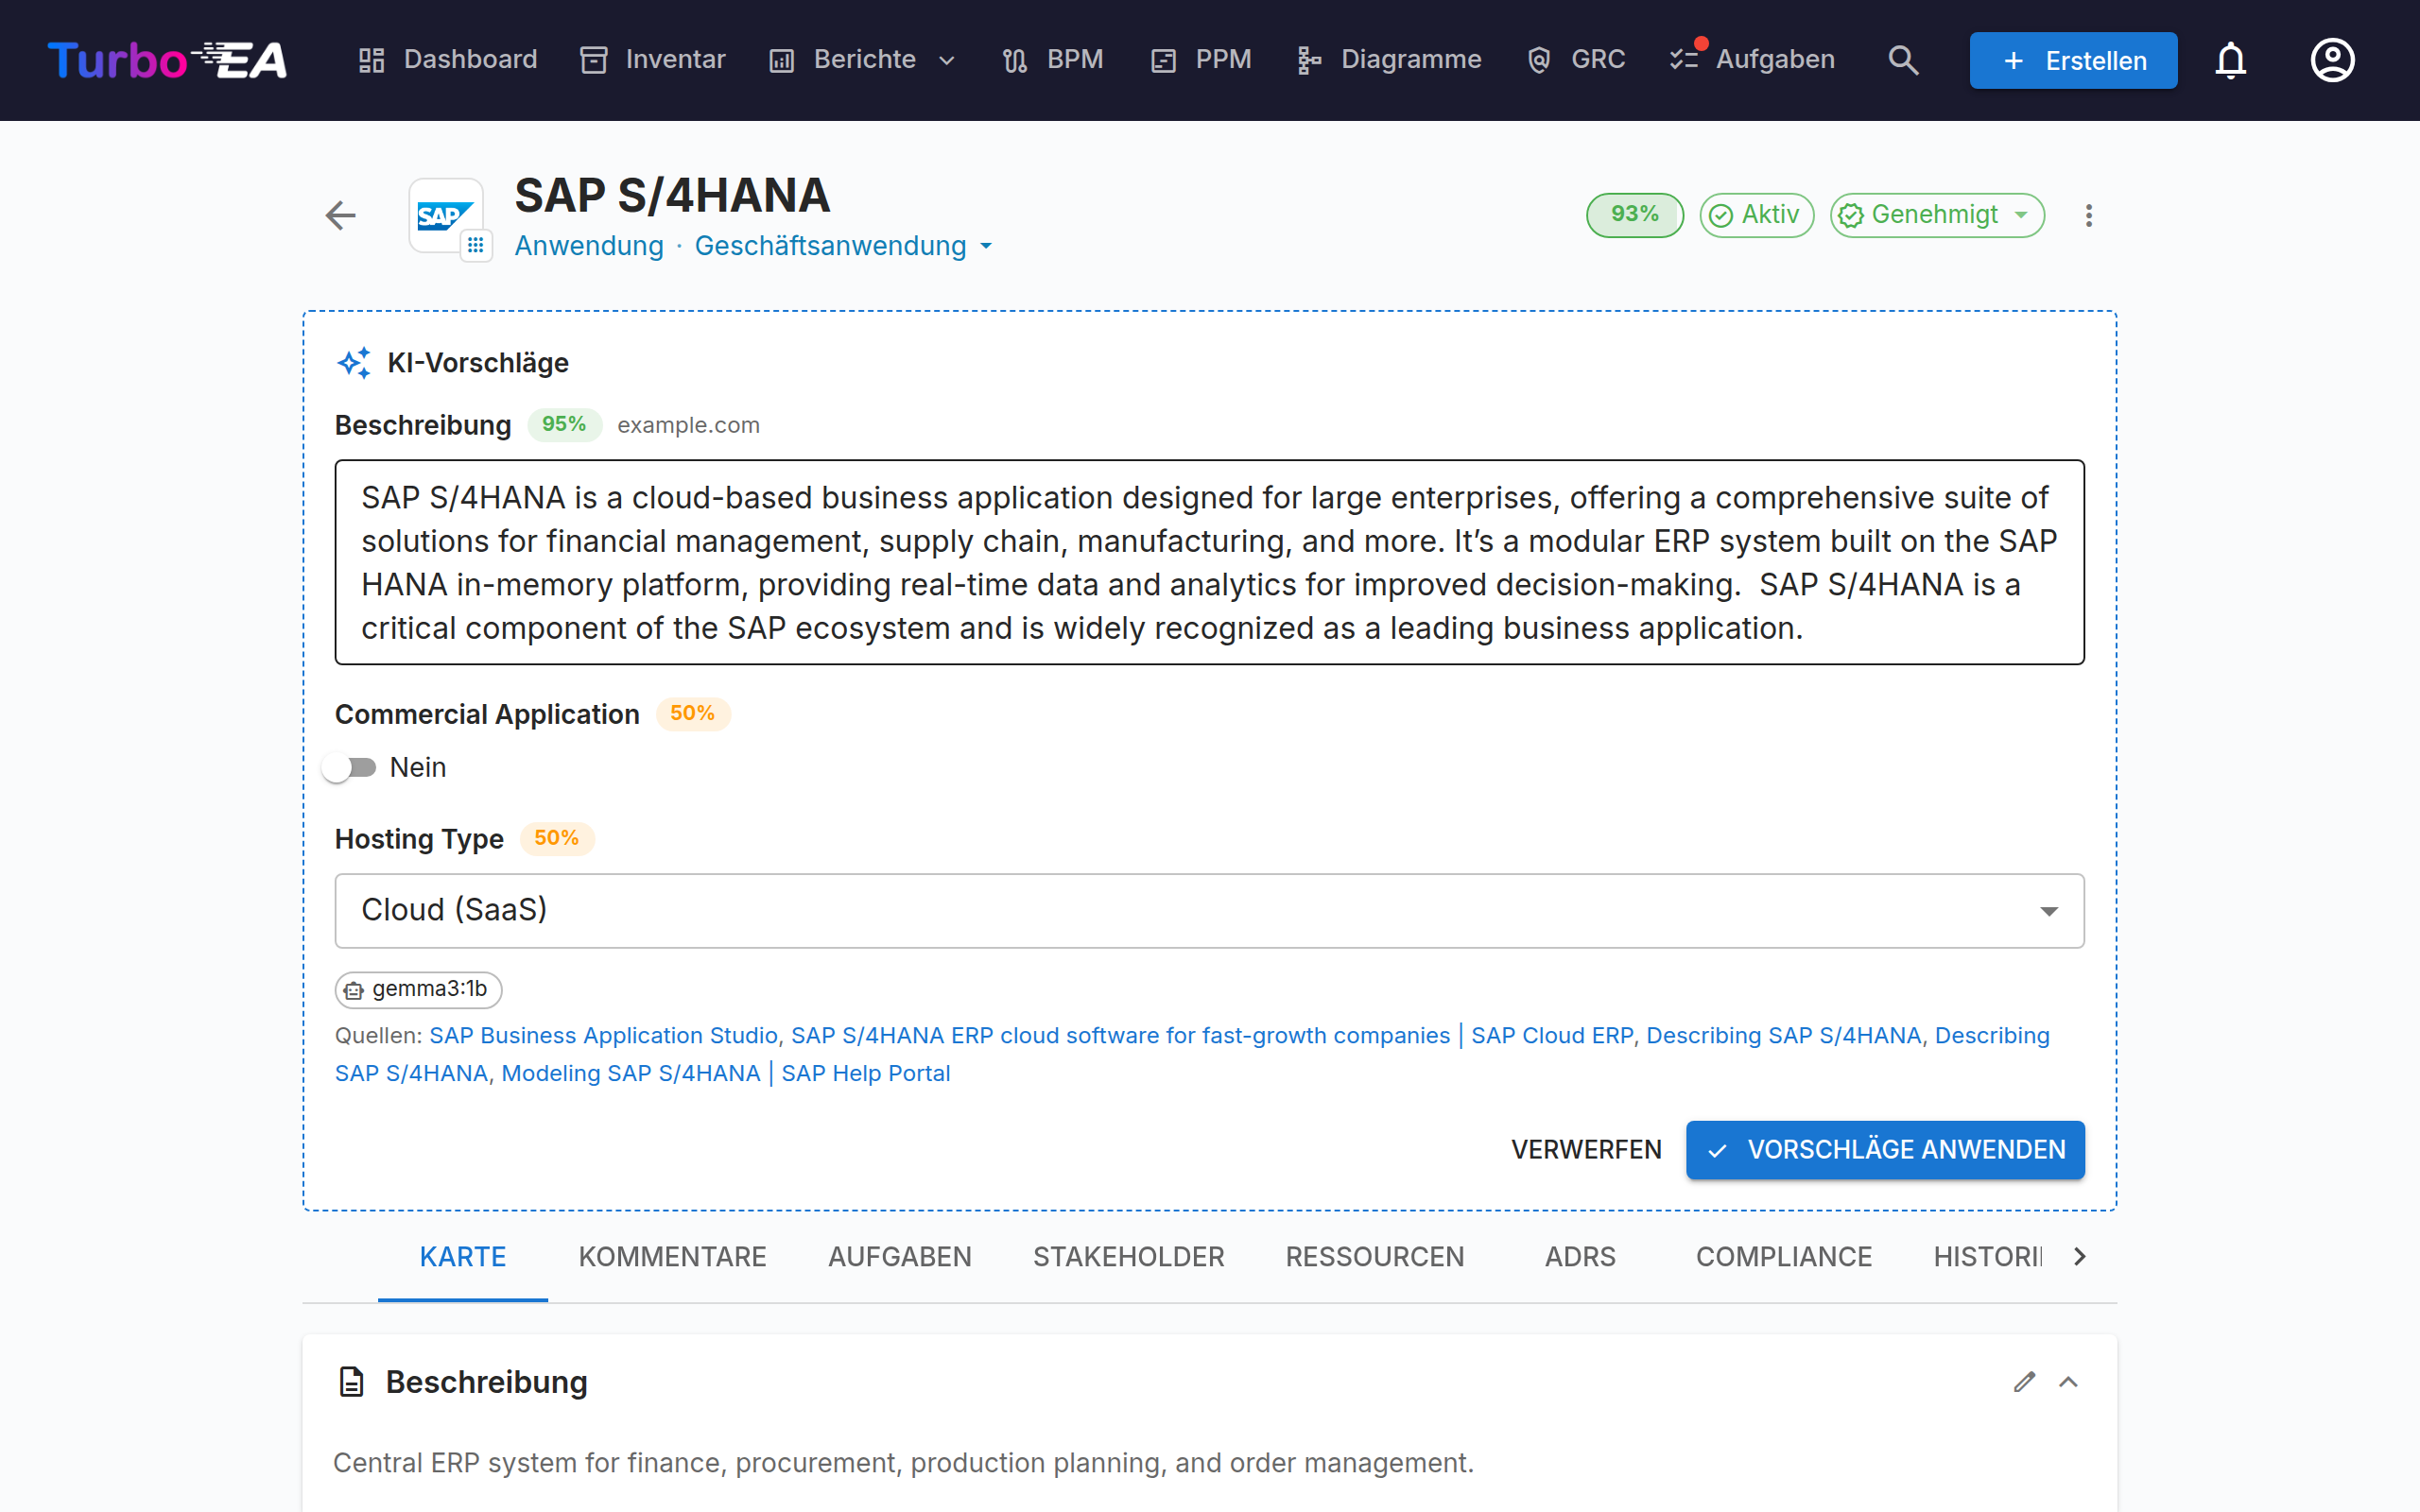Screen dimensions: 2420x1512
Task: Switch to the RESSOURCEN tab
Action: tap(1374, 1257)
